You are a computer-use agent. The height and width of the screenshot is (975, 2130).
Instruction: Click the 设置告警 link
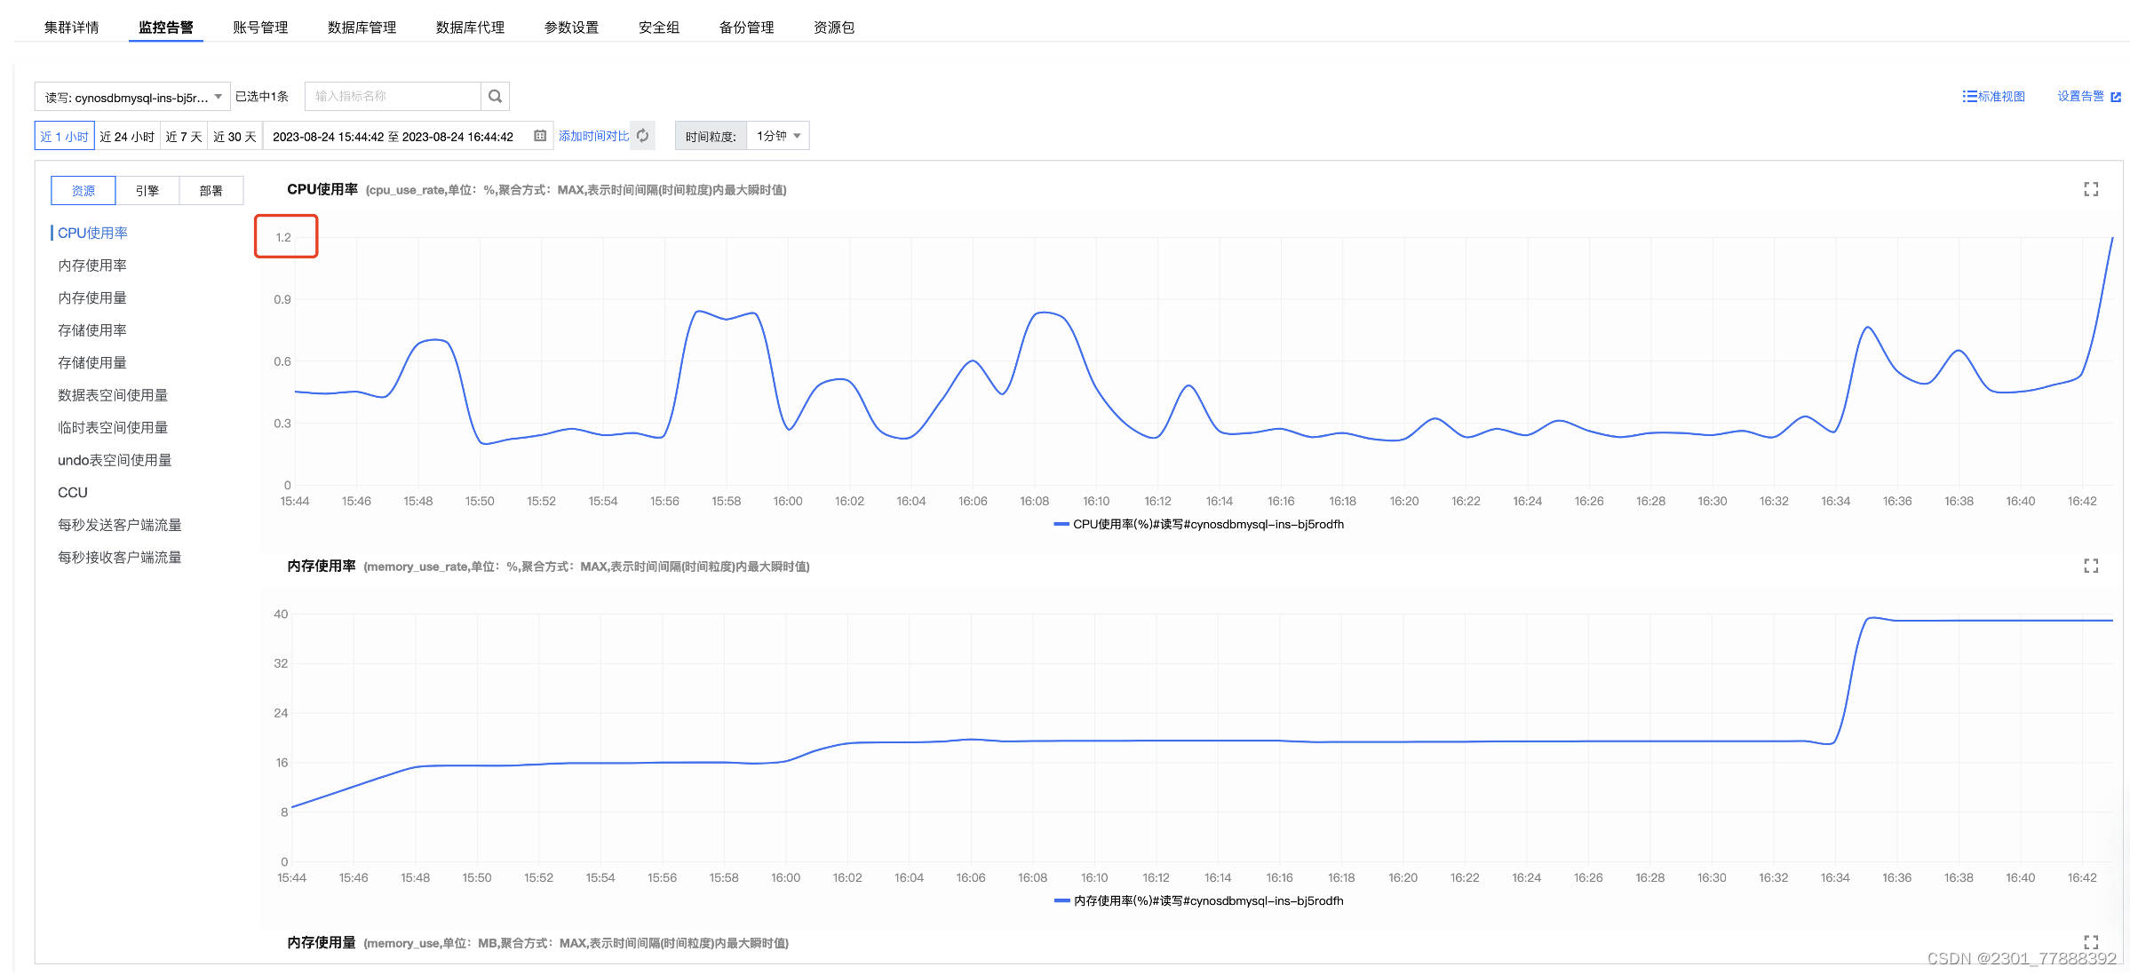[x=2080, y=96]
